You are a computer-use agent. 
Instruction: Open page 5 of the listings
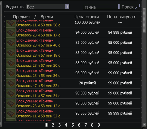tap(73, 125)
